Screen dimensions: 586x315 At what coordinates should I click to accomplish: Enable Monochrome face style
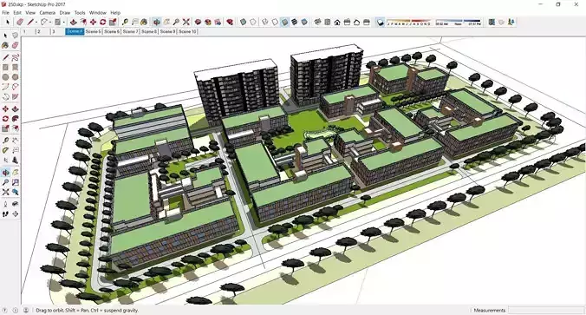point(304,22)
